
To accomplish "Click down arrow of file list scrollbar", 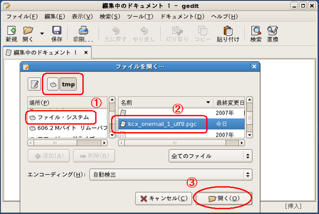I will [x=250, y=135].
